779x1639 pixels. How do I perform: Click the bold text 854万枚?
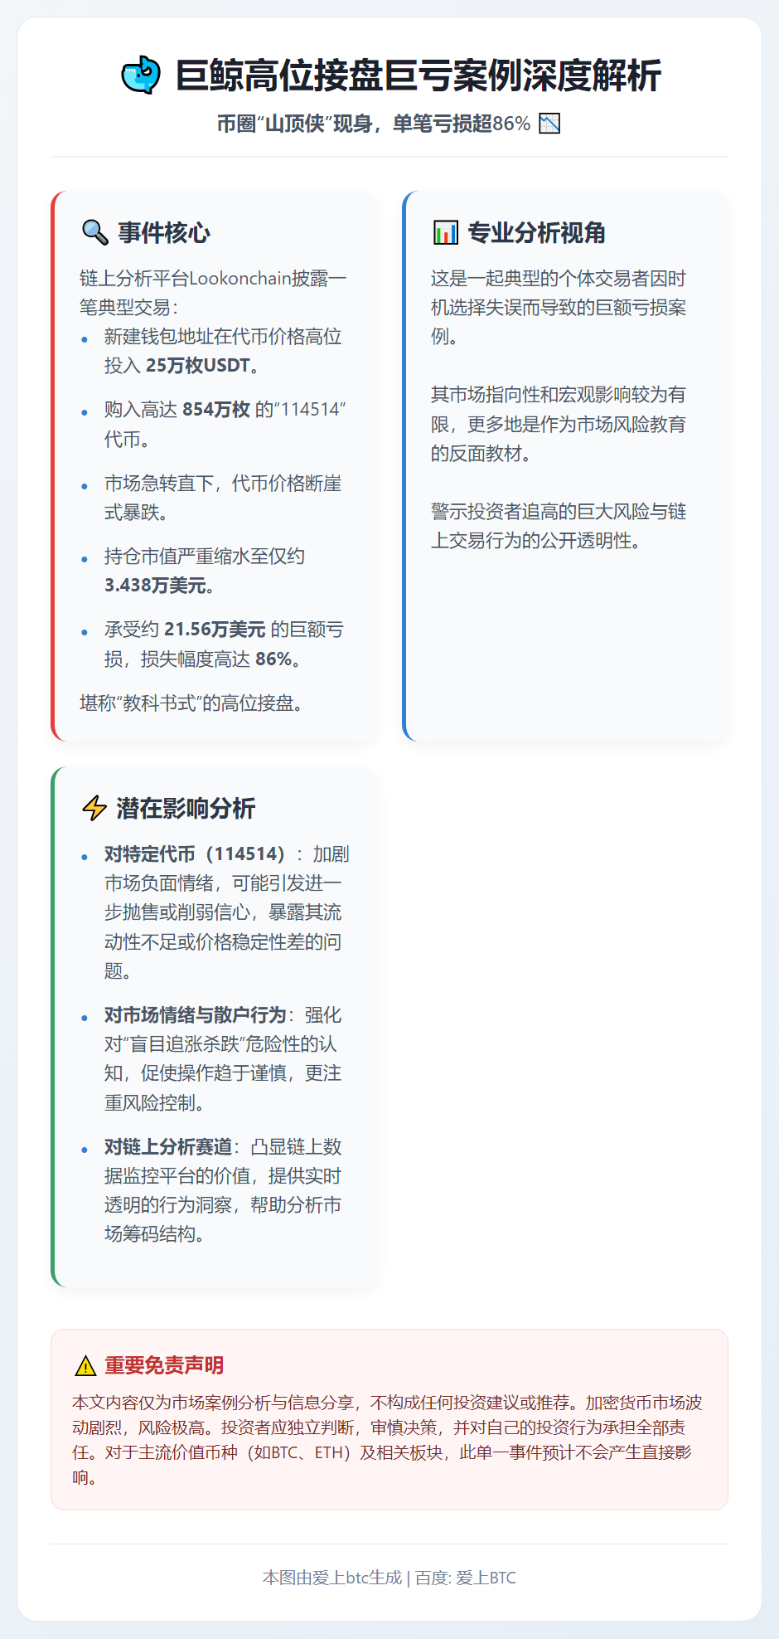216,410
